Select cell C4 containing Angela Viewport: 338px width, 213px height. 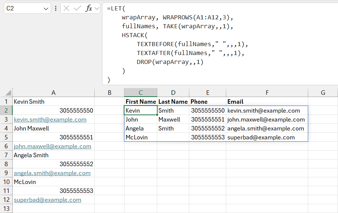pyautogui.click(x=140, y=128)
